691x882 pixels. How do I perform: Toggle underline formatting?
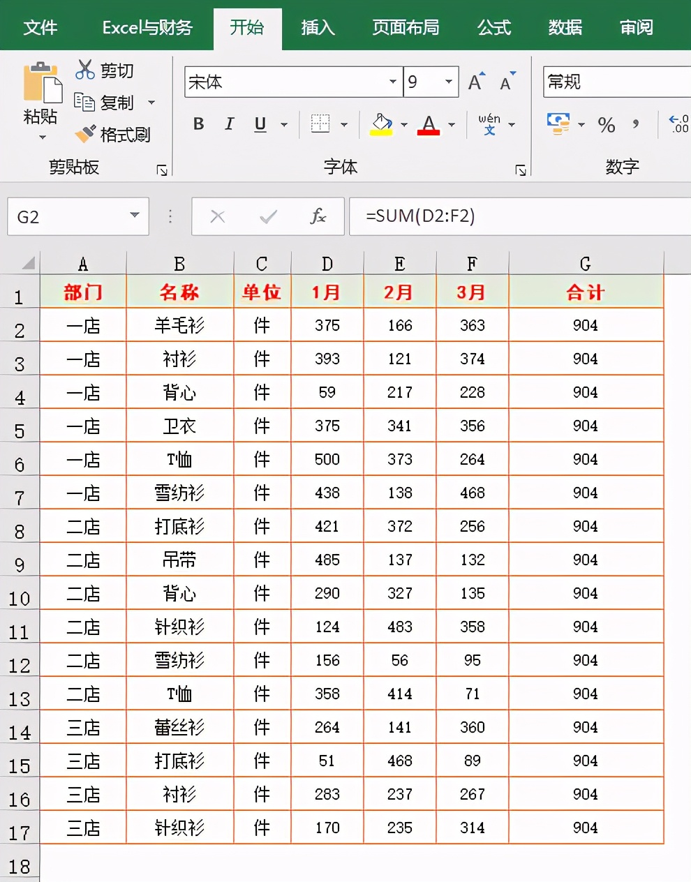click(x=259, y=124)
